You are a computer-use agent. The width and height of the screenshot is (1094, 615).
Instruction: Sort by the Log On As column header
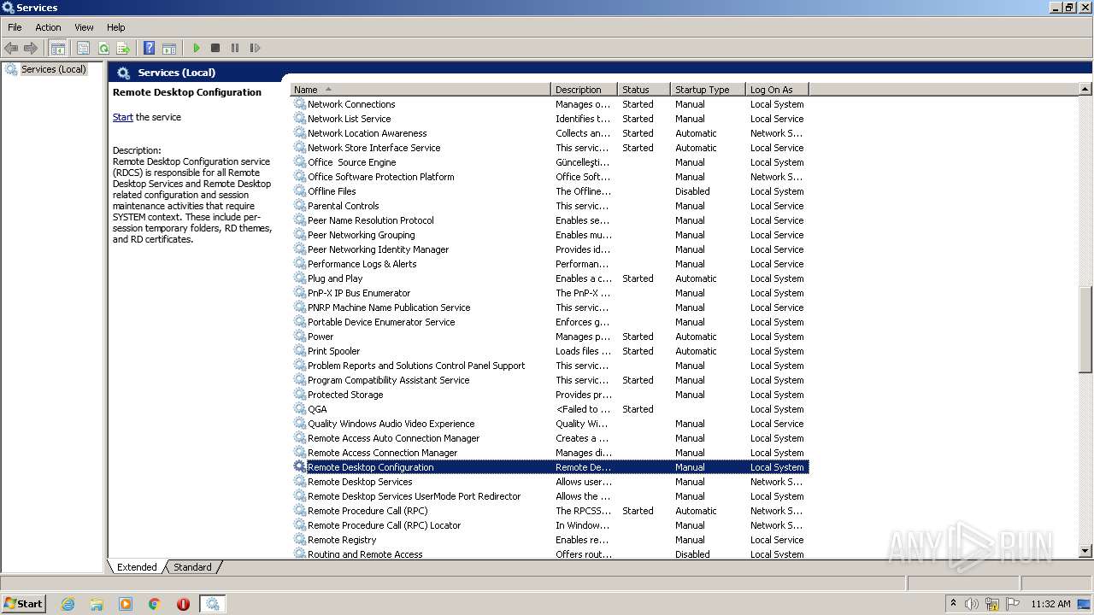[x=777, y=90]
